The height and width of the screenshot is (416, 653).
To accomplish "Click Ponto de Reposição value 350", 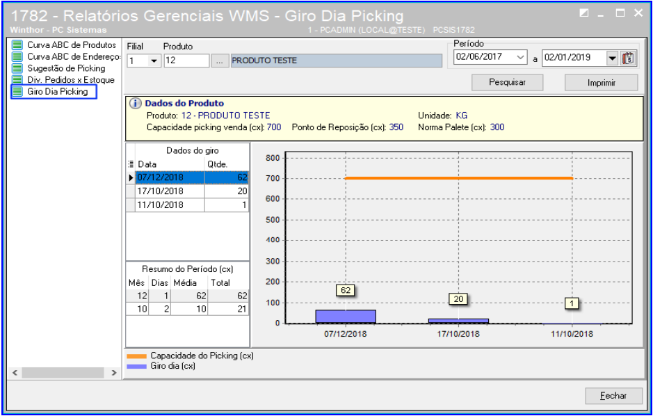I will coord(396,127).
